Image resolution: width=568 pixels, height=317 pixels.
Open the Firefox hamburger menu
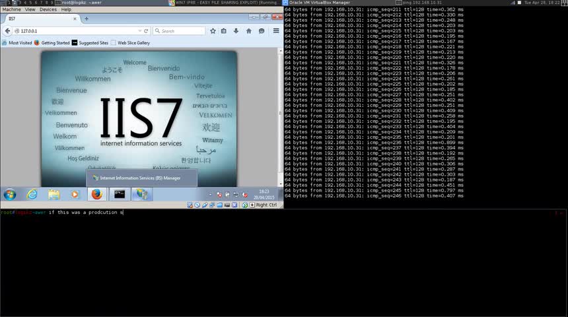[x=276, y=31]
